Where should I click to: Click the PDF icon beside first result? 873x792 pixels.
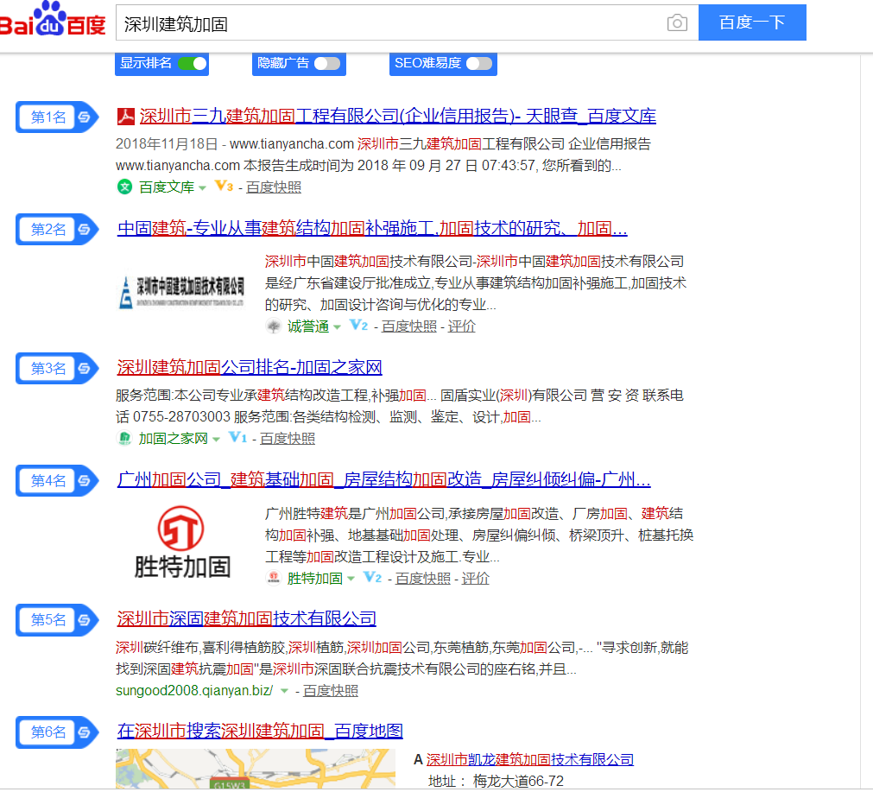126,117
